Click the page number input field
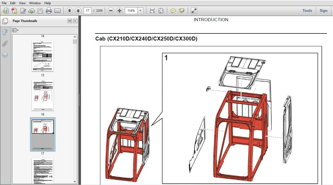Screen dimensions: 333x185 (87, 11)
